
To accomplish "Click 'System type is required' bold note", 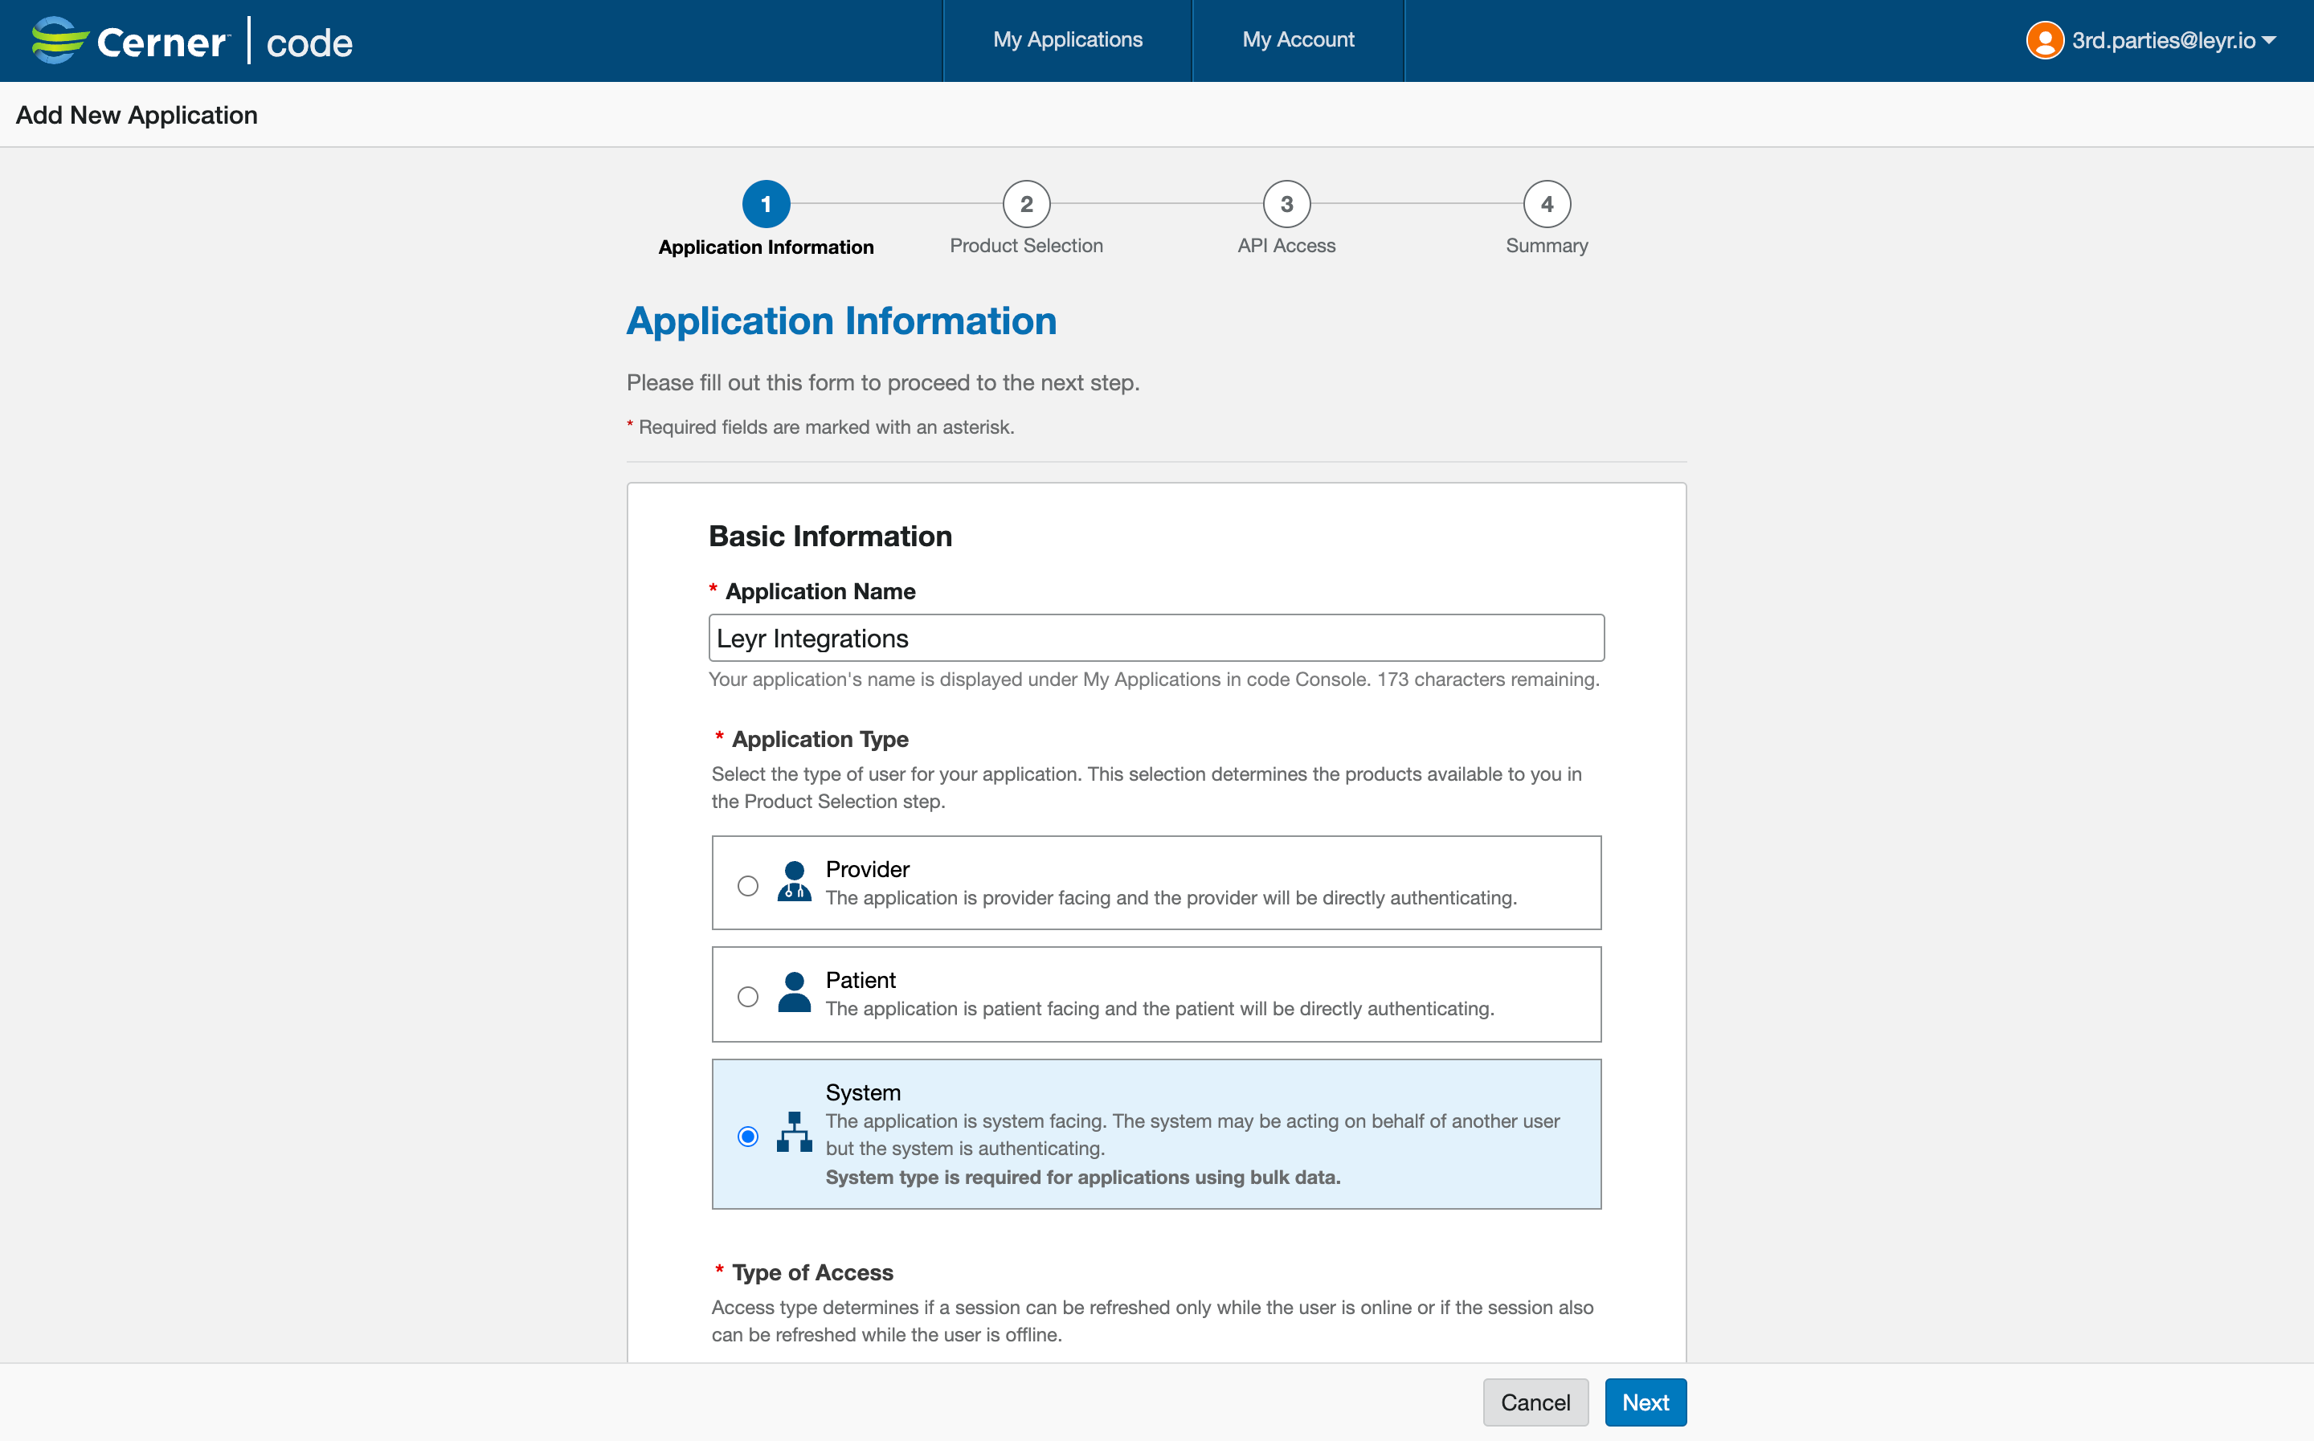I will pyautogui.click(x=1082, y=1177).
